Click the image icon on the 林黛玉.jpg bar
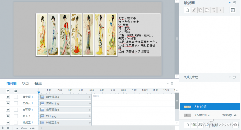Screen dimensions: 241x130 click(42, 123)
